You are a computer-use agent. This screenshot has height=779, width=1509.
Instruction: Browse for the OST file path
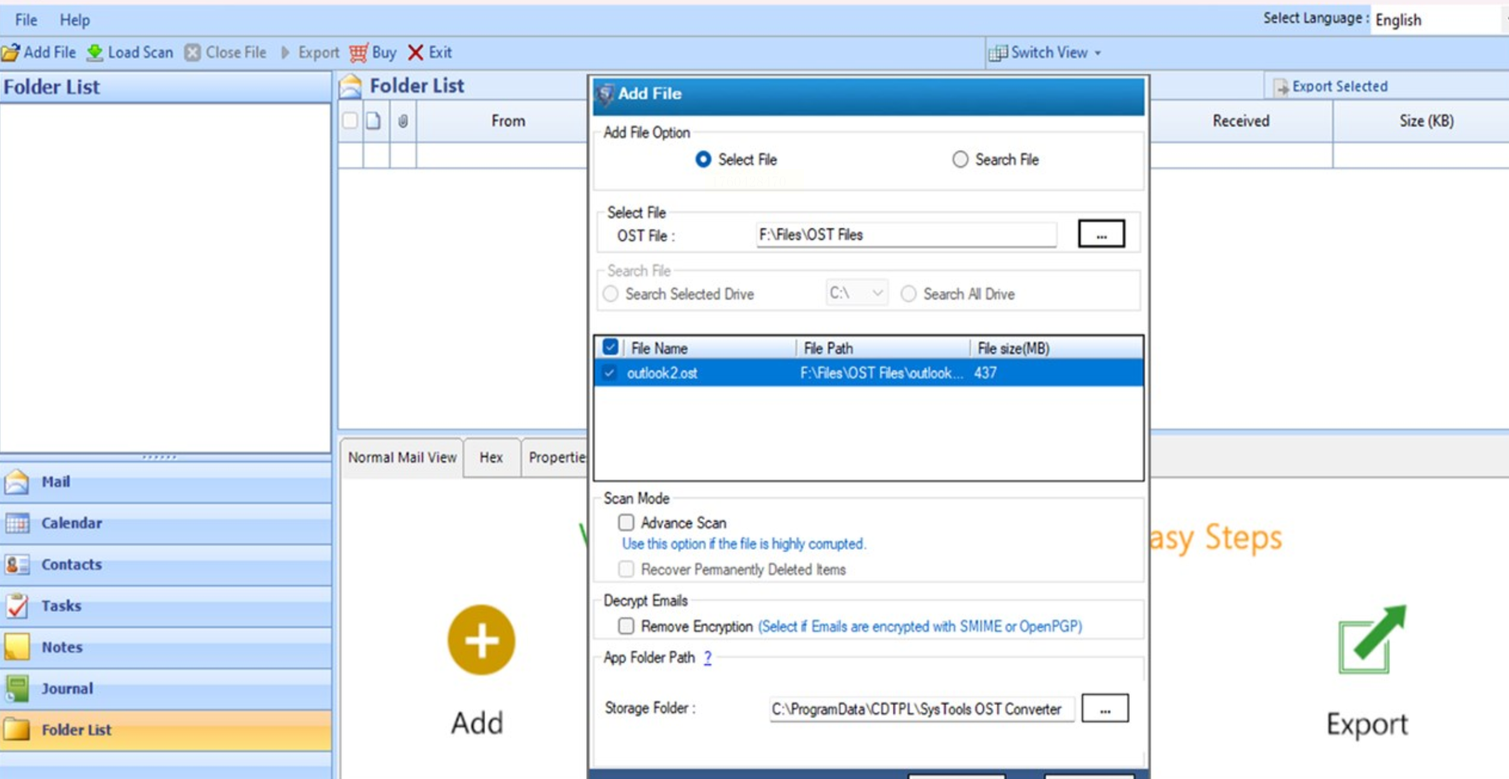coord(1101,235)
